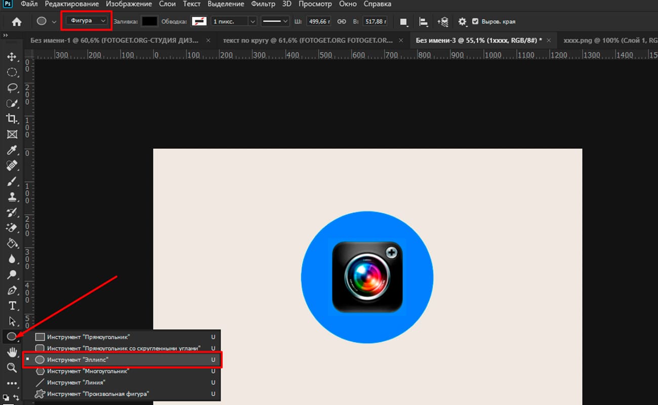This screenshot has height=405, width=658.
Task: Open the Просмотр menu
Action: click(x=315, y=4)
